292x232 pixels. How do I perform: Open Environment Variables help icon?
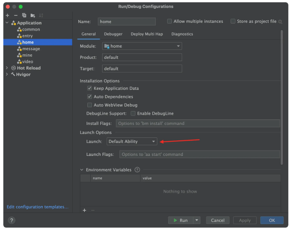(x=137, y=170)
